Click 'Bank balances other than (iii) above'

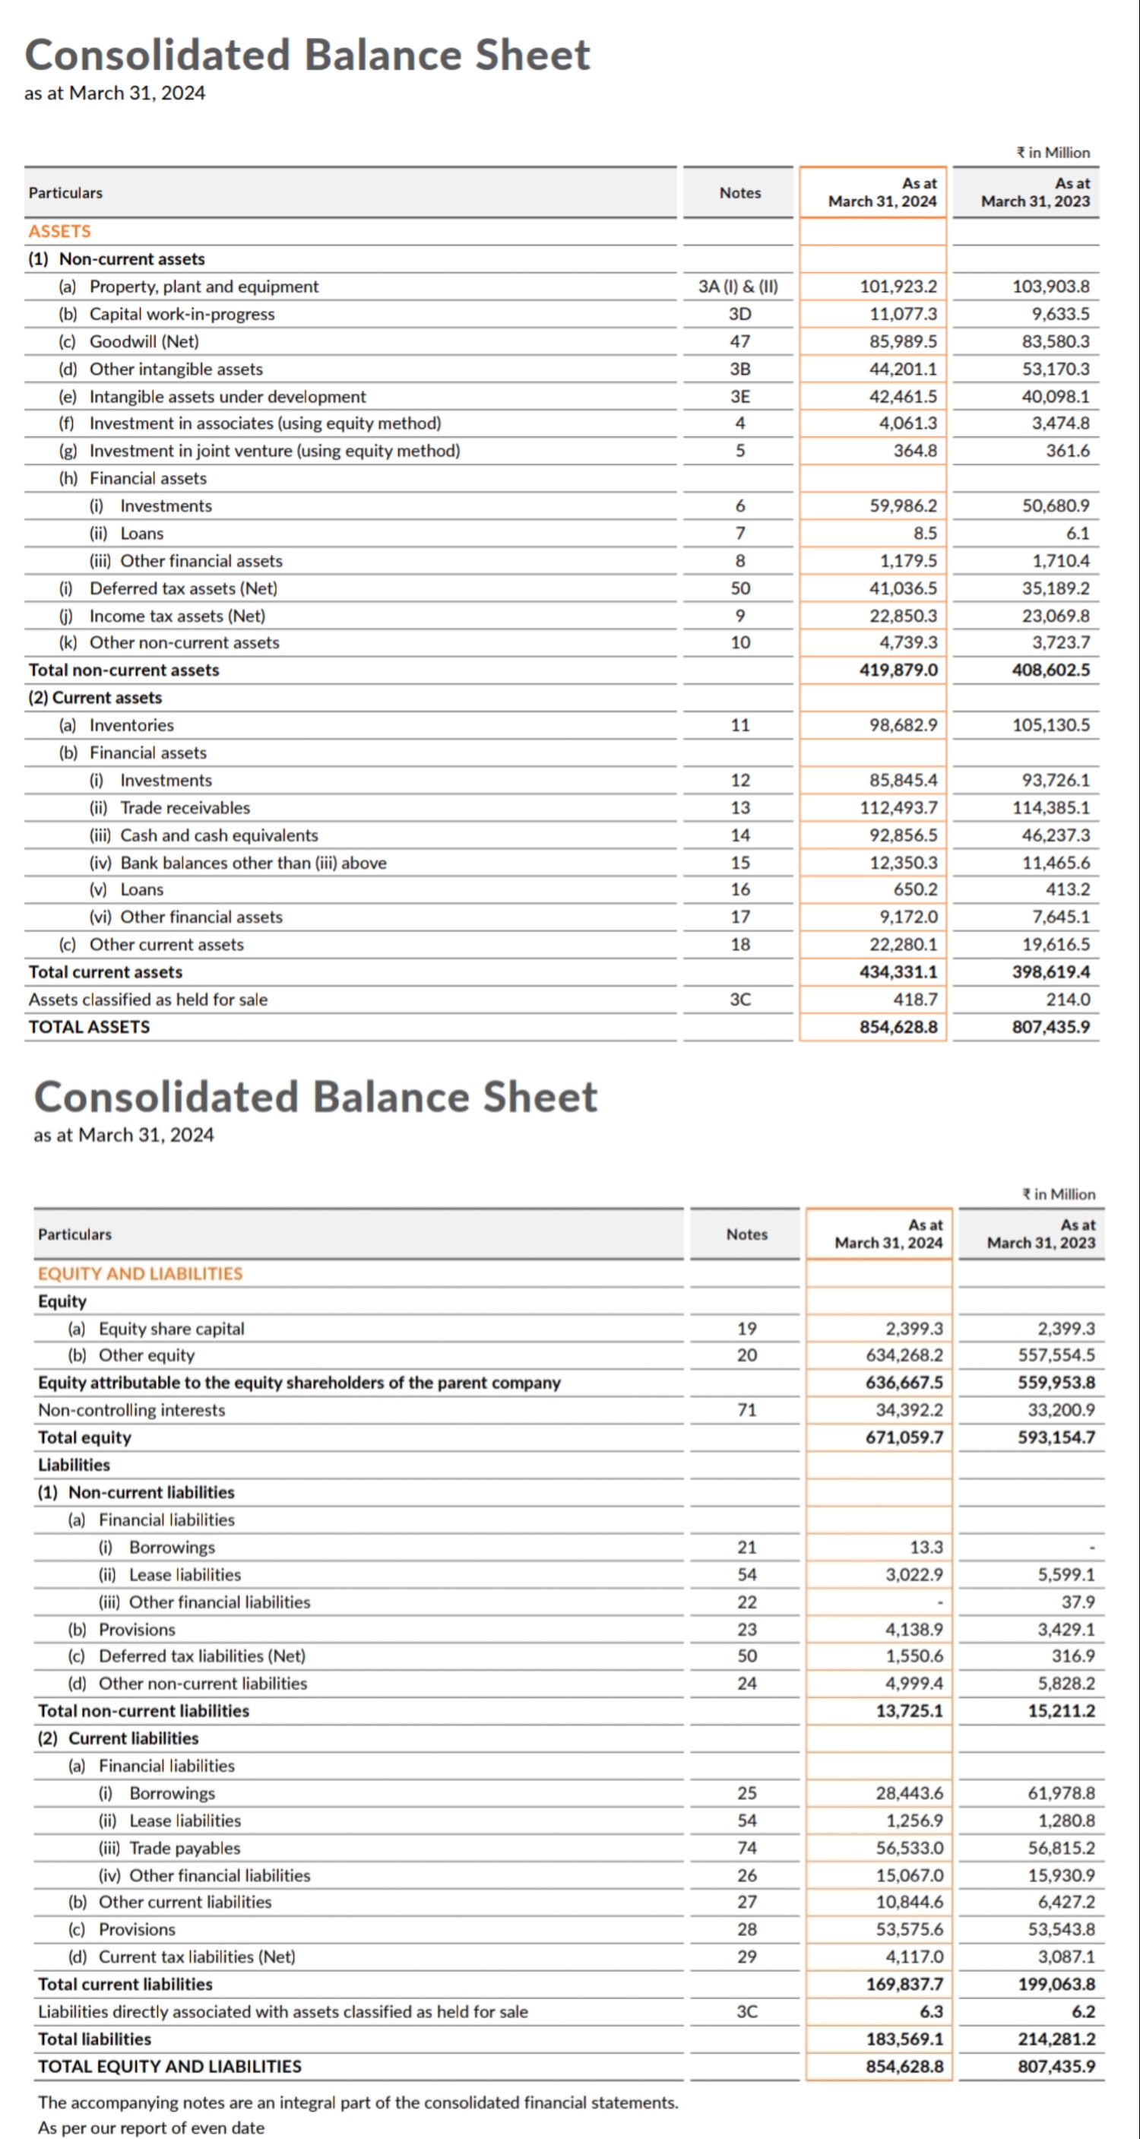pyautogui.click(x=252, y=863)
